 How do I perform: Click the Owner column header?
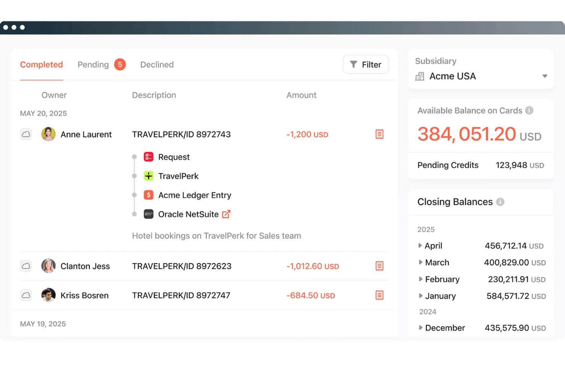click(x=54, y=95)
